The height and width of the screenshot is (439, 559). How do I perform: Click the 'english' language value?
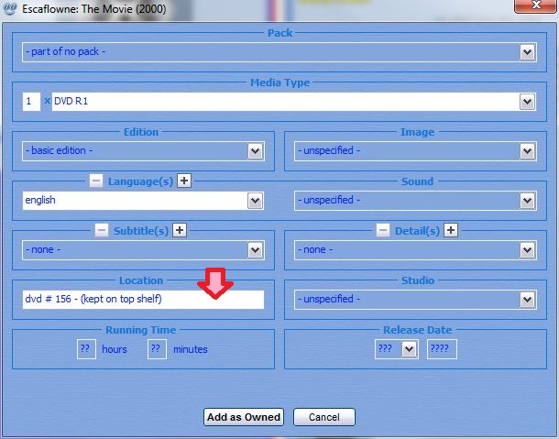[x=40, y=200]
